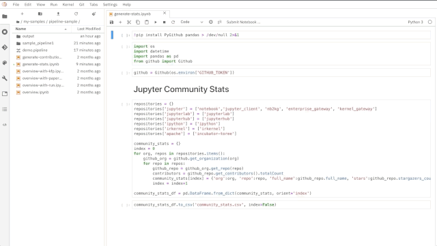
Task: Click the git icon in notebook toolbar
Action: 220,22
